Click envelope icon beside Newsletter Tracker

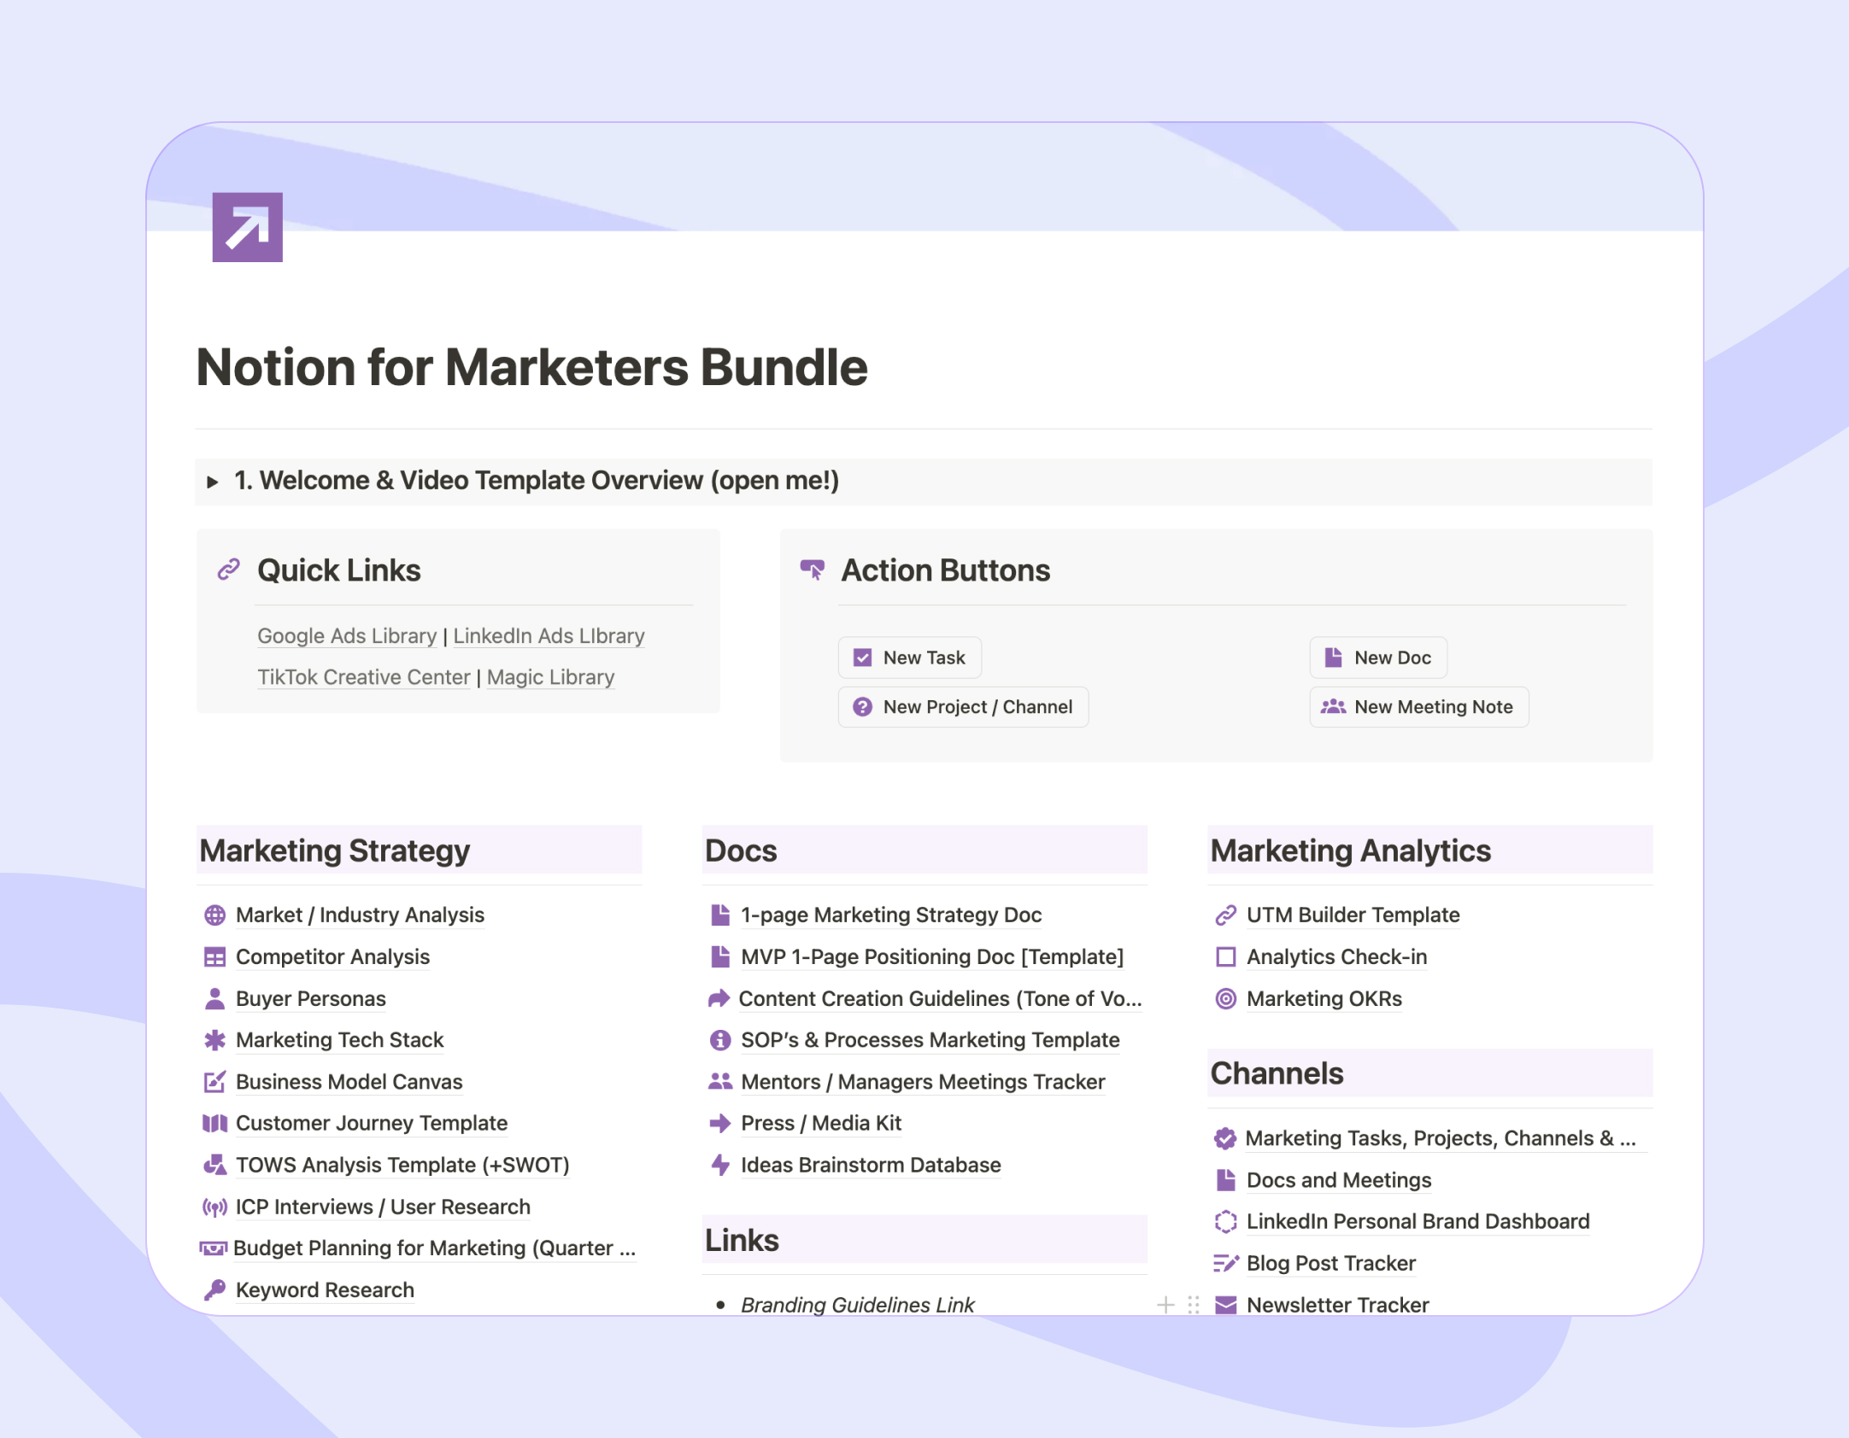[x=1225, y=1305]
